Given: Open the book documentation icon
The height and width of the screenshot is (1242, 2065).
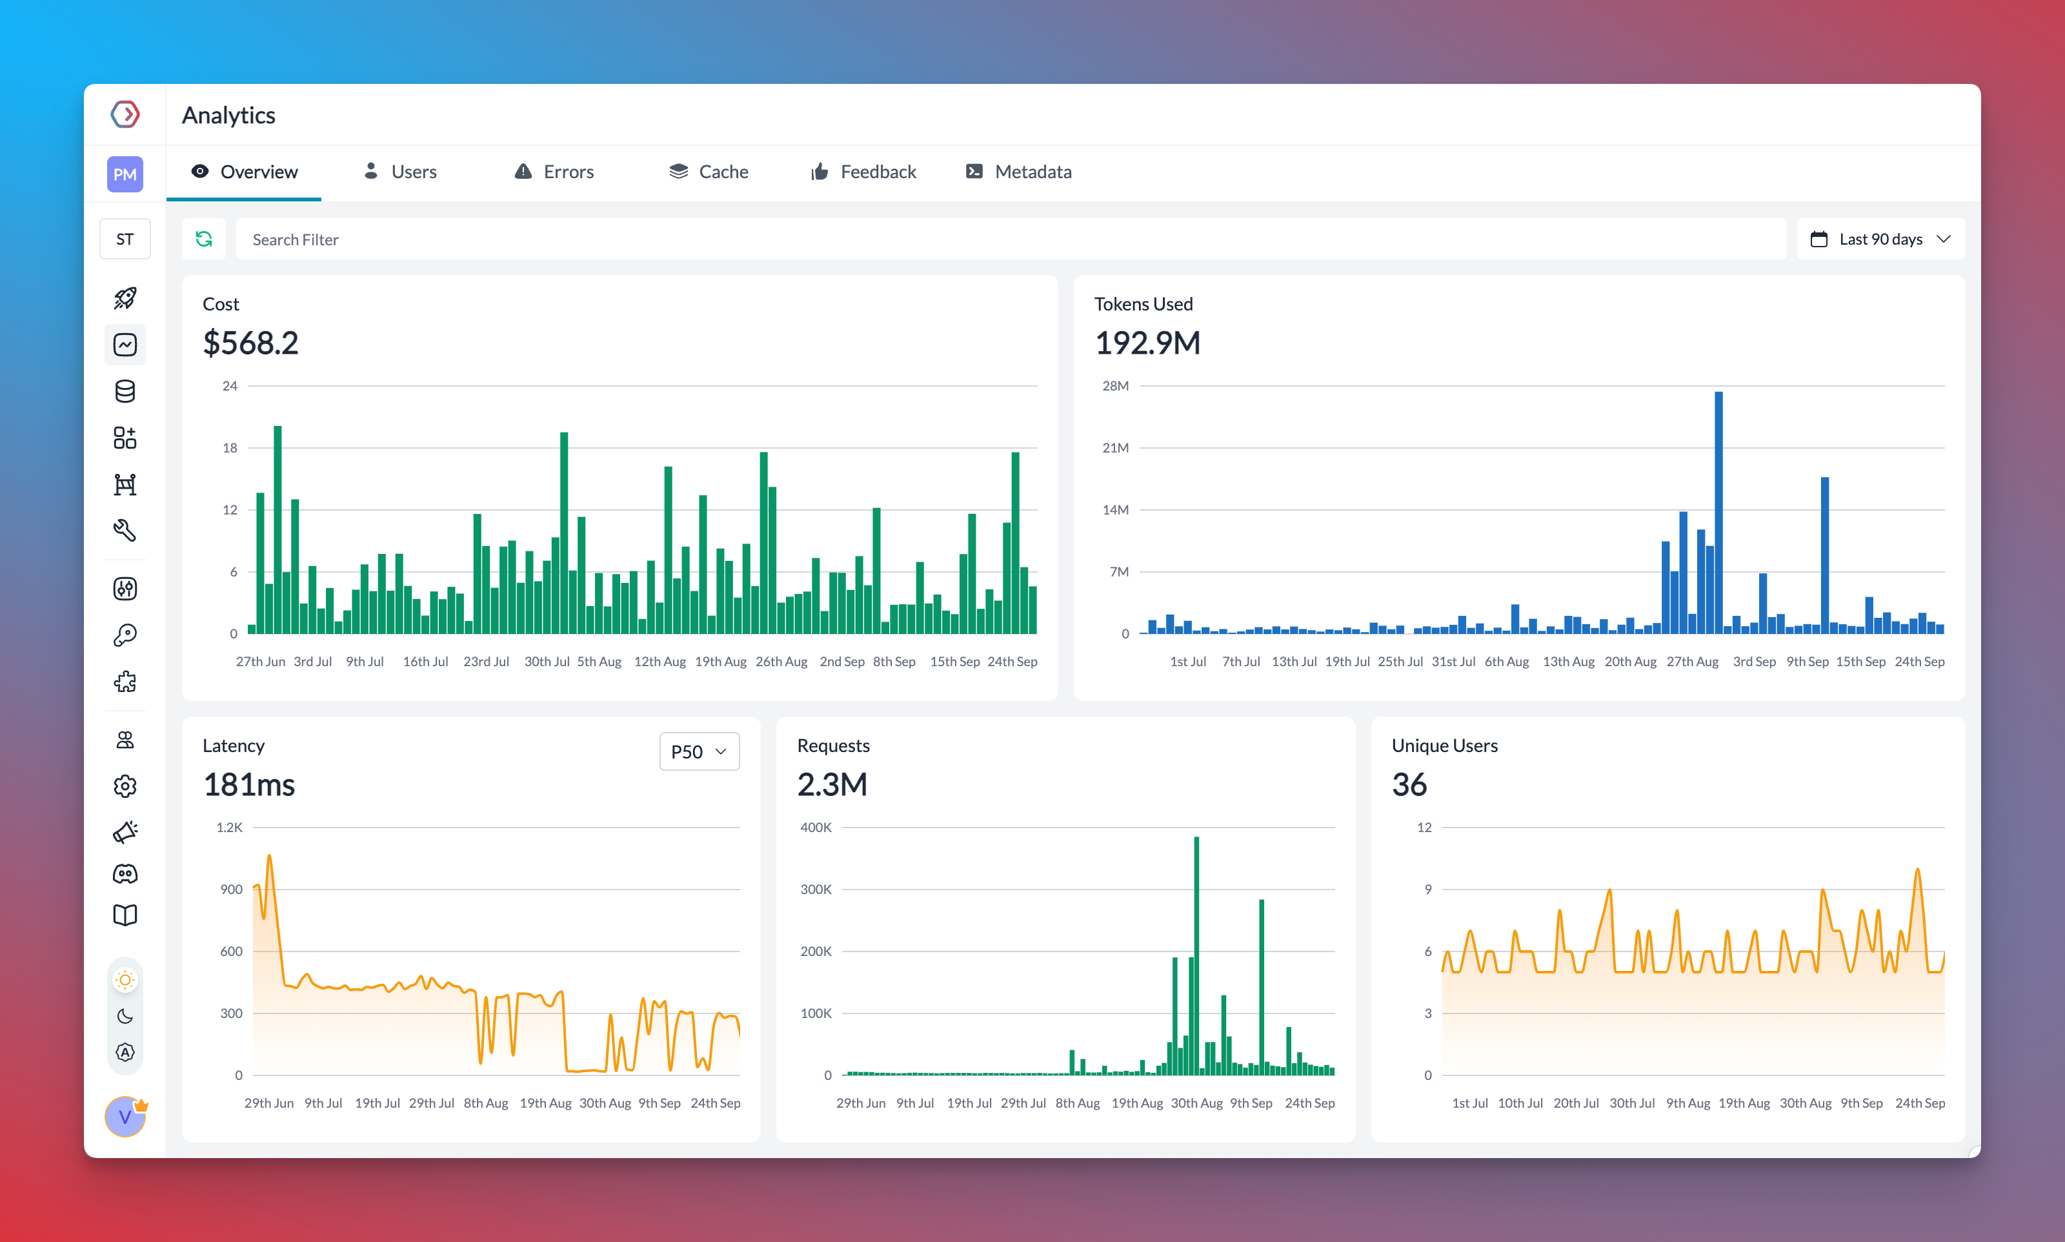Looking at the screenshot, I should (x=125, y=915).
